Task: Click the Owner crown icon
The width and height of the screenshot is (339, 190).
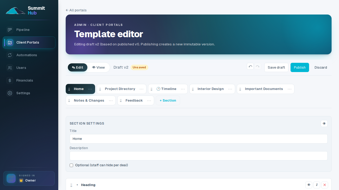Action: pos(21,180)
